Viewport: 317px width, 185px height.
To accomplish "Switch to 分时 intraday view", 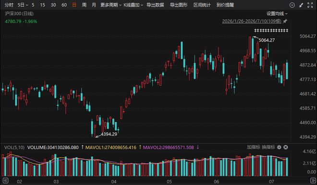I will [9, 5].
